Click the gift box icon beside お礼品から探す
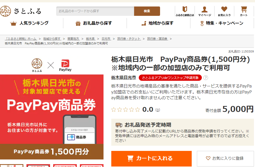The width and height of the screenshot is (255, 167). 78,23
